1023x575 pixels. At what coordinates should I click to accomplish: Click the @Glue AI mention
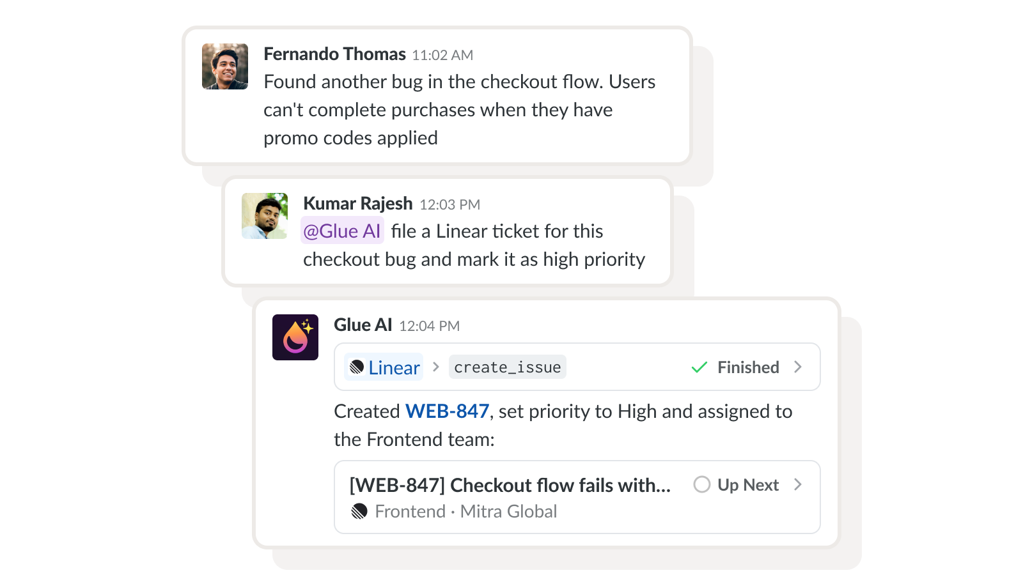(x=343, y=231)
